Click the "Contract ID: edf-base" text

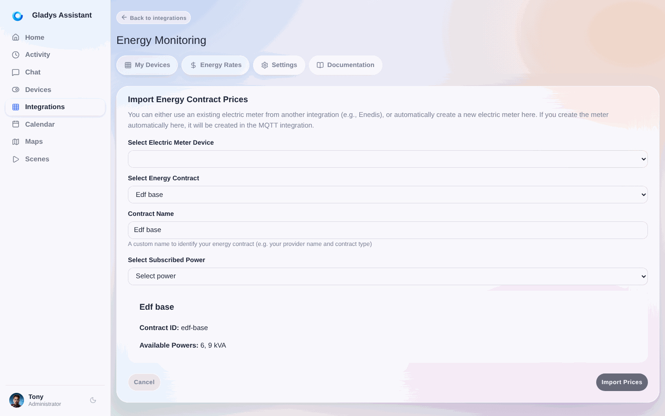174,328
